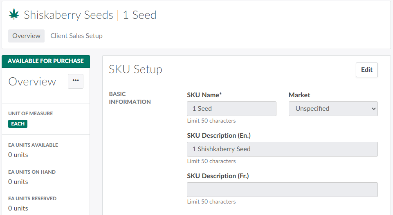The height and width of the screenshot is (215, 393).
Task: Select the EA Units Available value
Action: [18, 155]
